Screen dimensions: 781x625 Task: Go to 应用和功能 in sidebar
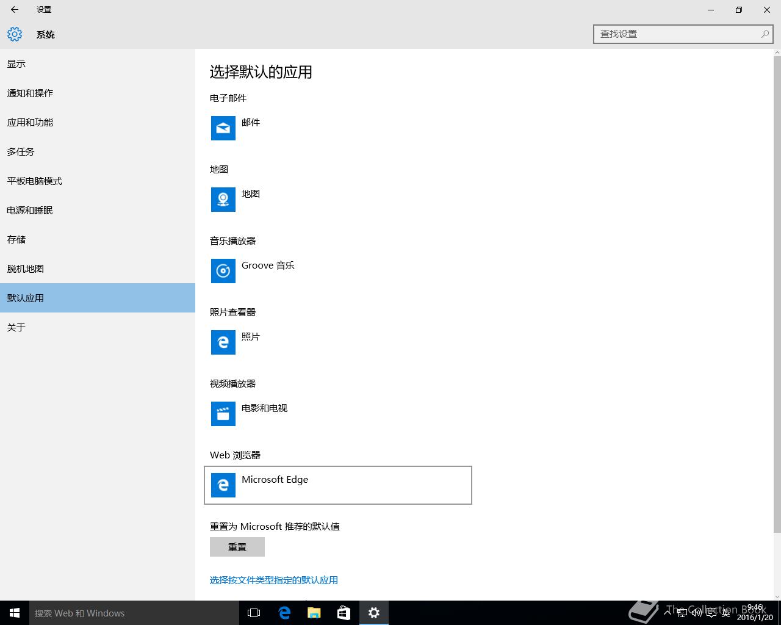(98, 122)
